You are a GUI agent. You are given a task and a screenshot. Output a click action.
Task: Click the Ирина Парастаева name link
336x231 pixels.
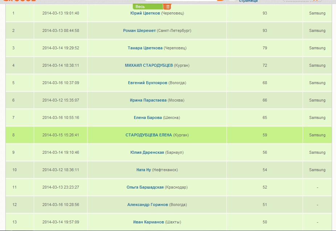click(148, 100)
